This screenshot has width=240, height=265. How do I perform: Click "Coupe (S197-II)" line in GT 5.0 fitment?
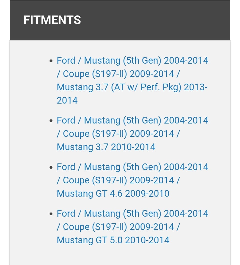click(118, 227)
